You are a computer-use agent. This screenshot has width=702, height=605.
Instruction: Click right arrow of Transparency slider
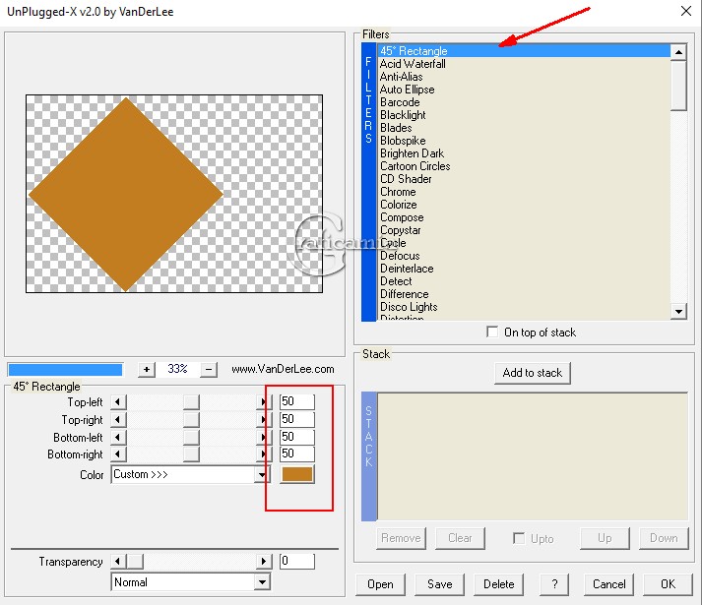click(x=264, y=561)
